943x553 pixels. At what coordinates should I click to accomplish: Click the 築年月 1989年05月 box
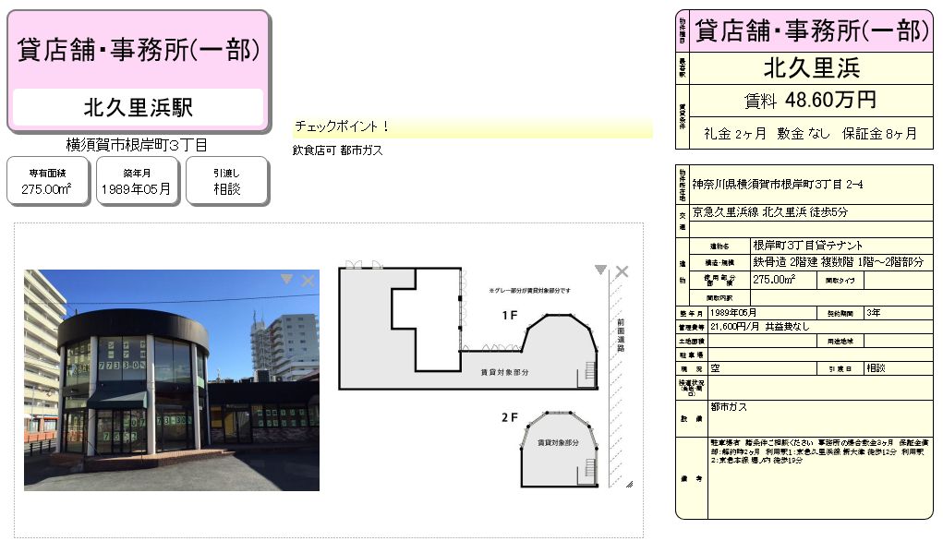point(137,181)
